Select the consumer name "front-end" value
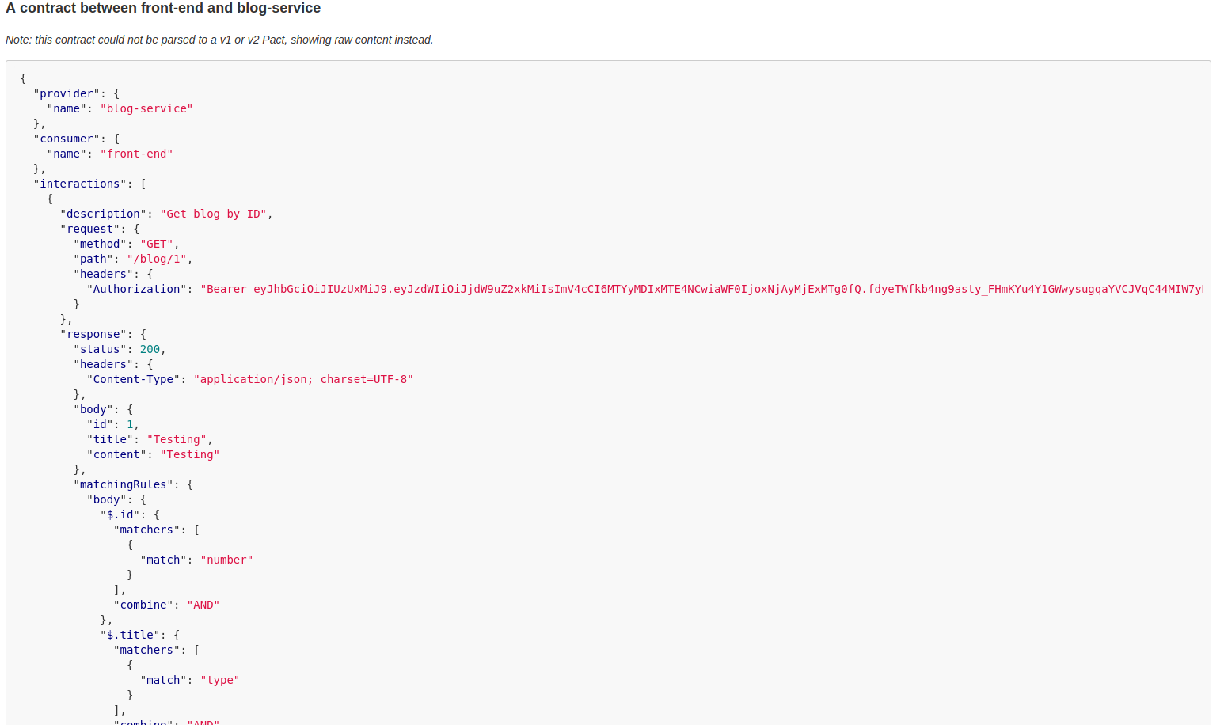Image resolution: width=1224 pixels, height=725 pixels. click(136, 154)
